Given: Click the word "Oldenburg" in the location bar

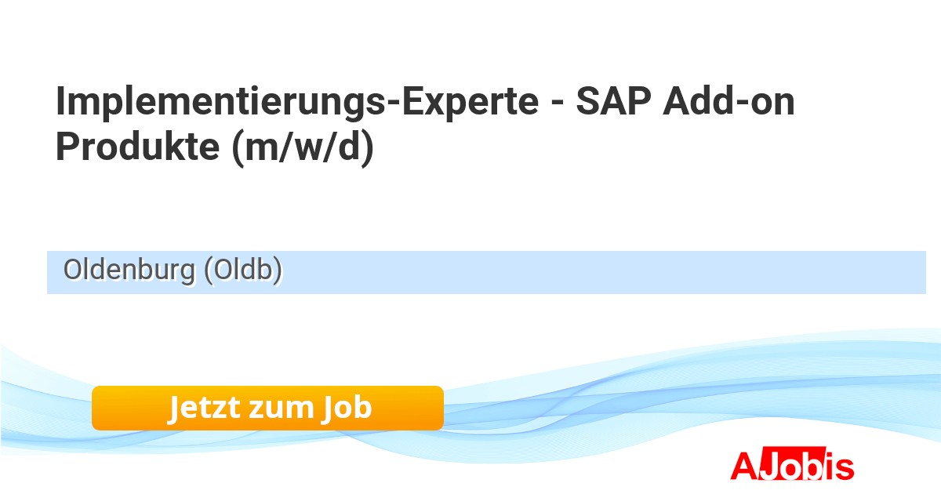Looking at the screenshot, I should pyautogui.click(x=129, y=271).
